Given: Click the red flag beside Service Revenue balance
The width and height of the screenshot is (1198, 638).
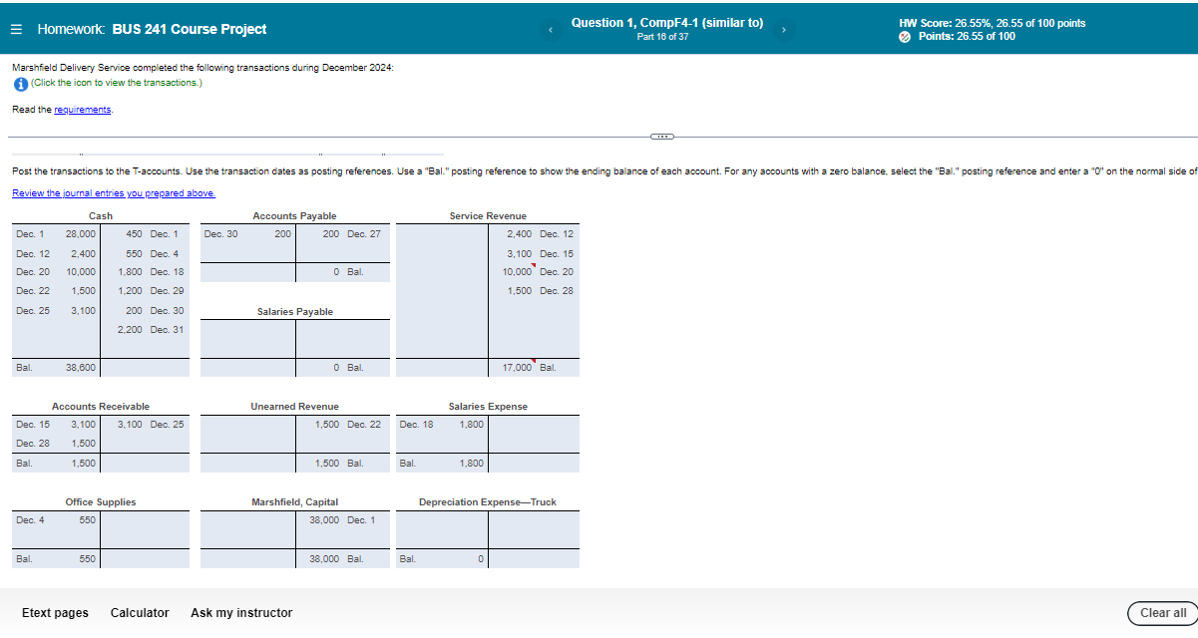Looking at the screenshot, I should [535, 362].
